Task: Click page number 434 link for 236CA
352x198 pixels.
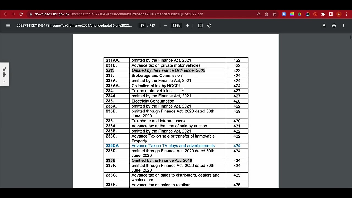Action: (237, 146)
